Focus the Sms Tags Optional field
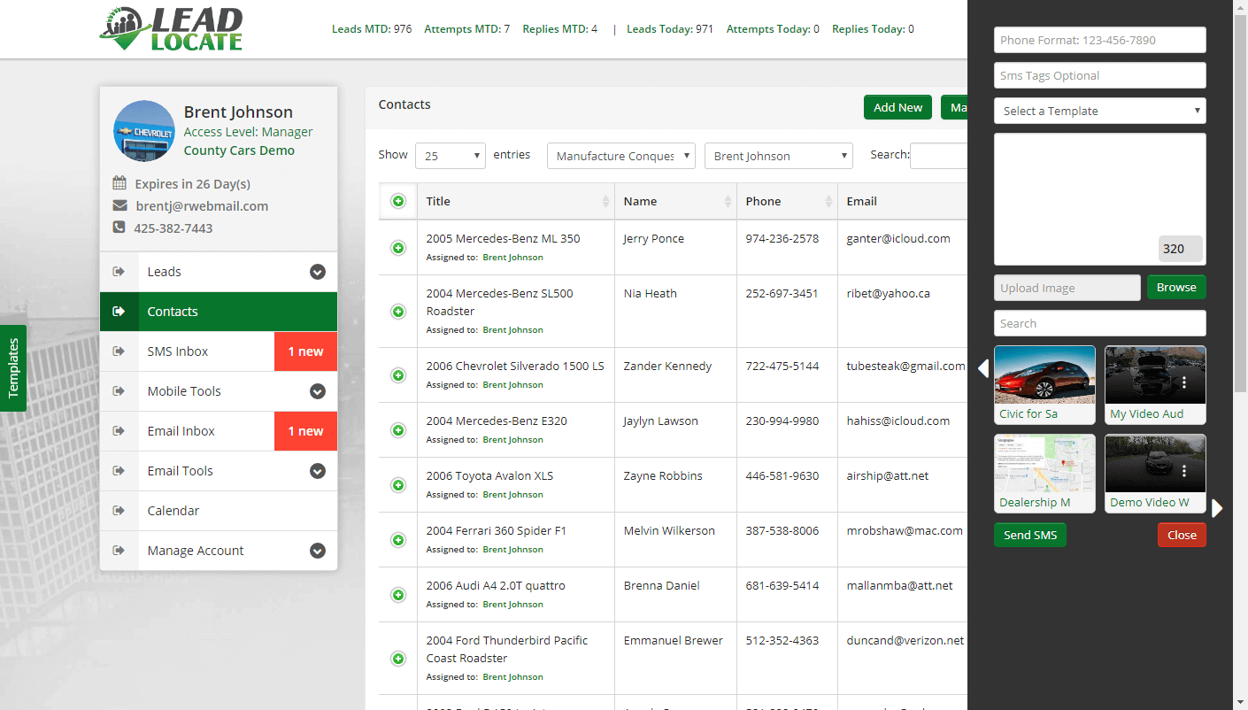Image resolution: width=1248 pixels, height=710 pixels. (x=1100, y=75)
